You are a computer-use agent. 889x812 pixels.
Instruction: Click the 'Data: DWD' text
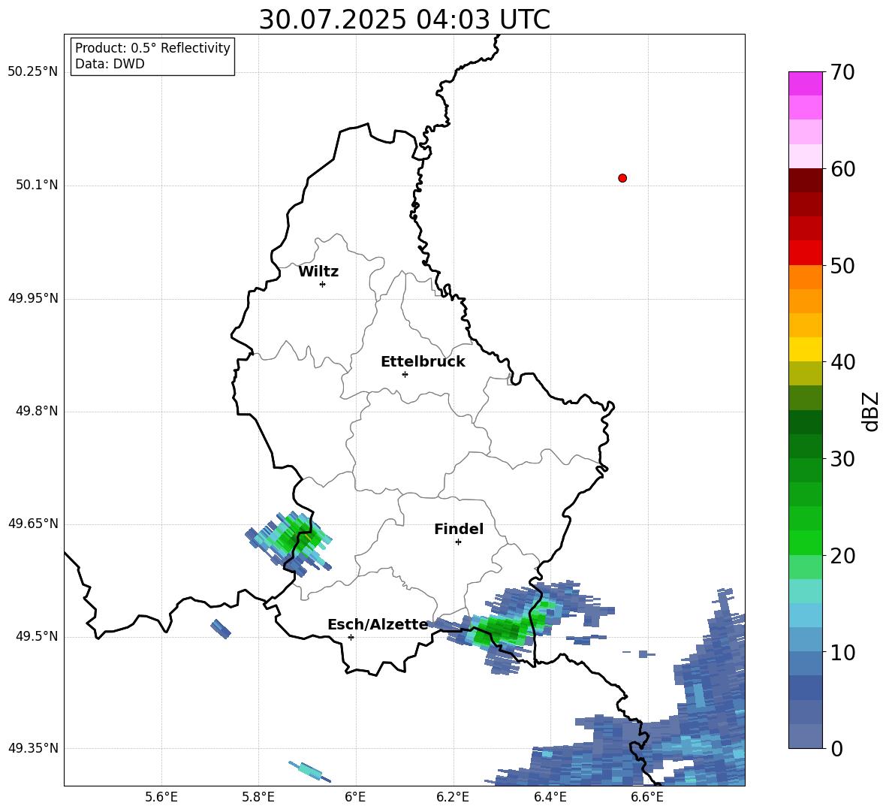point(110,64)
